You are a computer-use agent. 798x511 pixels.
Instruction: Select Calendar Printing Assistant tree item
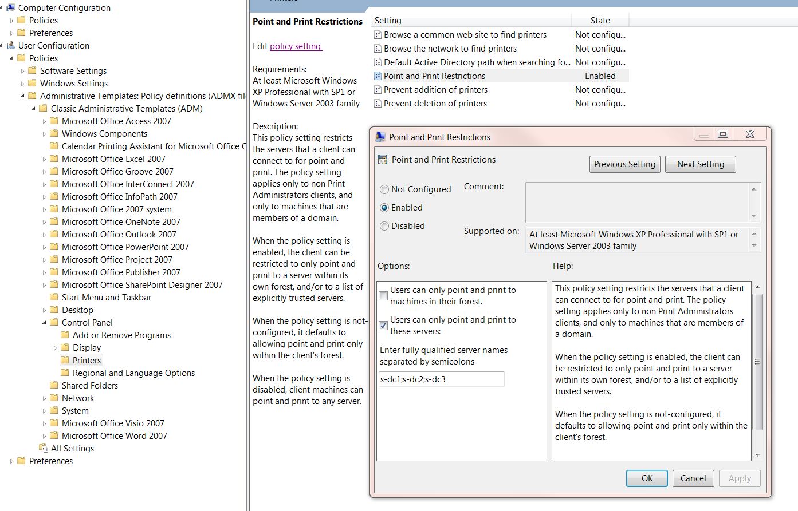pos(154,146)
